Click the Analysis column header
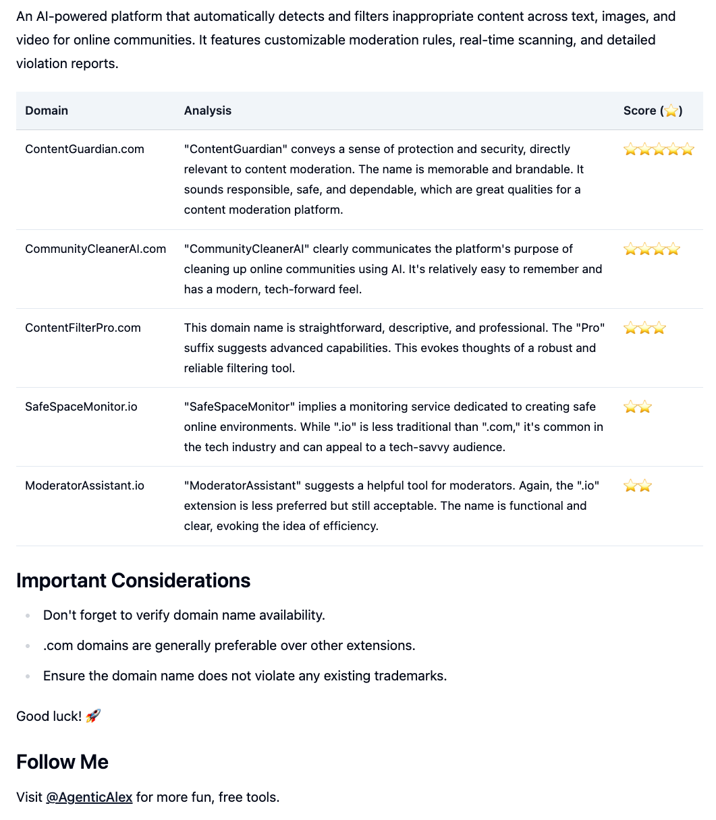 click(x=208, y=111)
